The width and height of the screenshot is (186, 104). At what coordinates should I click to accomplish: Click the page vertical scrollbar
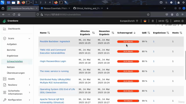coord(185,65)
